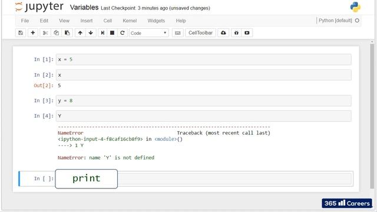Click the ipython-input-4 traceback line

(x=120, y=139)
